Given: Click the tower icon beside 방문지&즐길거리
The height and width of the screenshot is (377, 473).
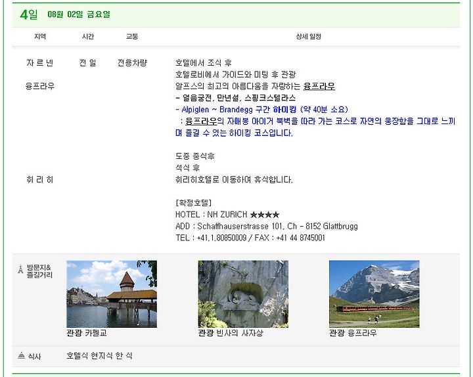Looking at the screenshot, I should click(x=20, y=269).
